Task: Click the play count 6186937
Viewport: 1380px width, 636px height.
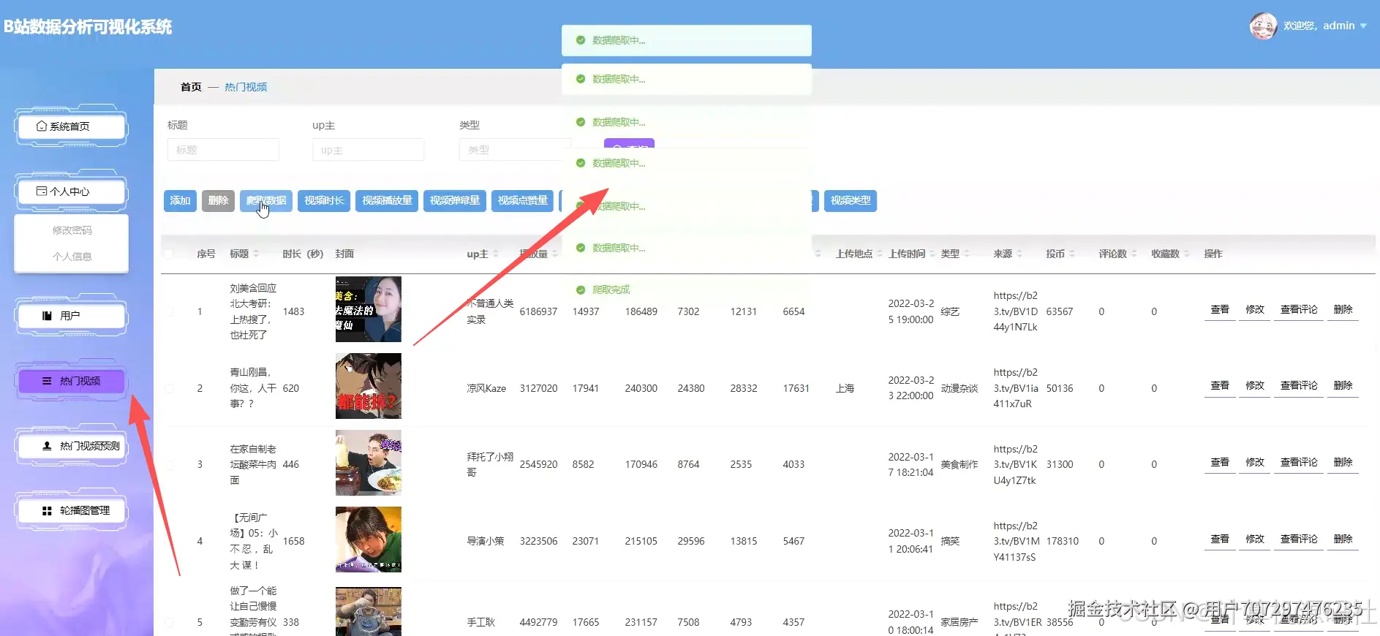Action: coord(538,311)
